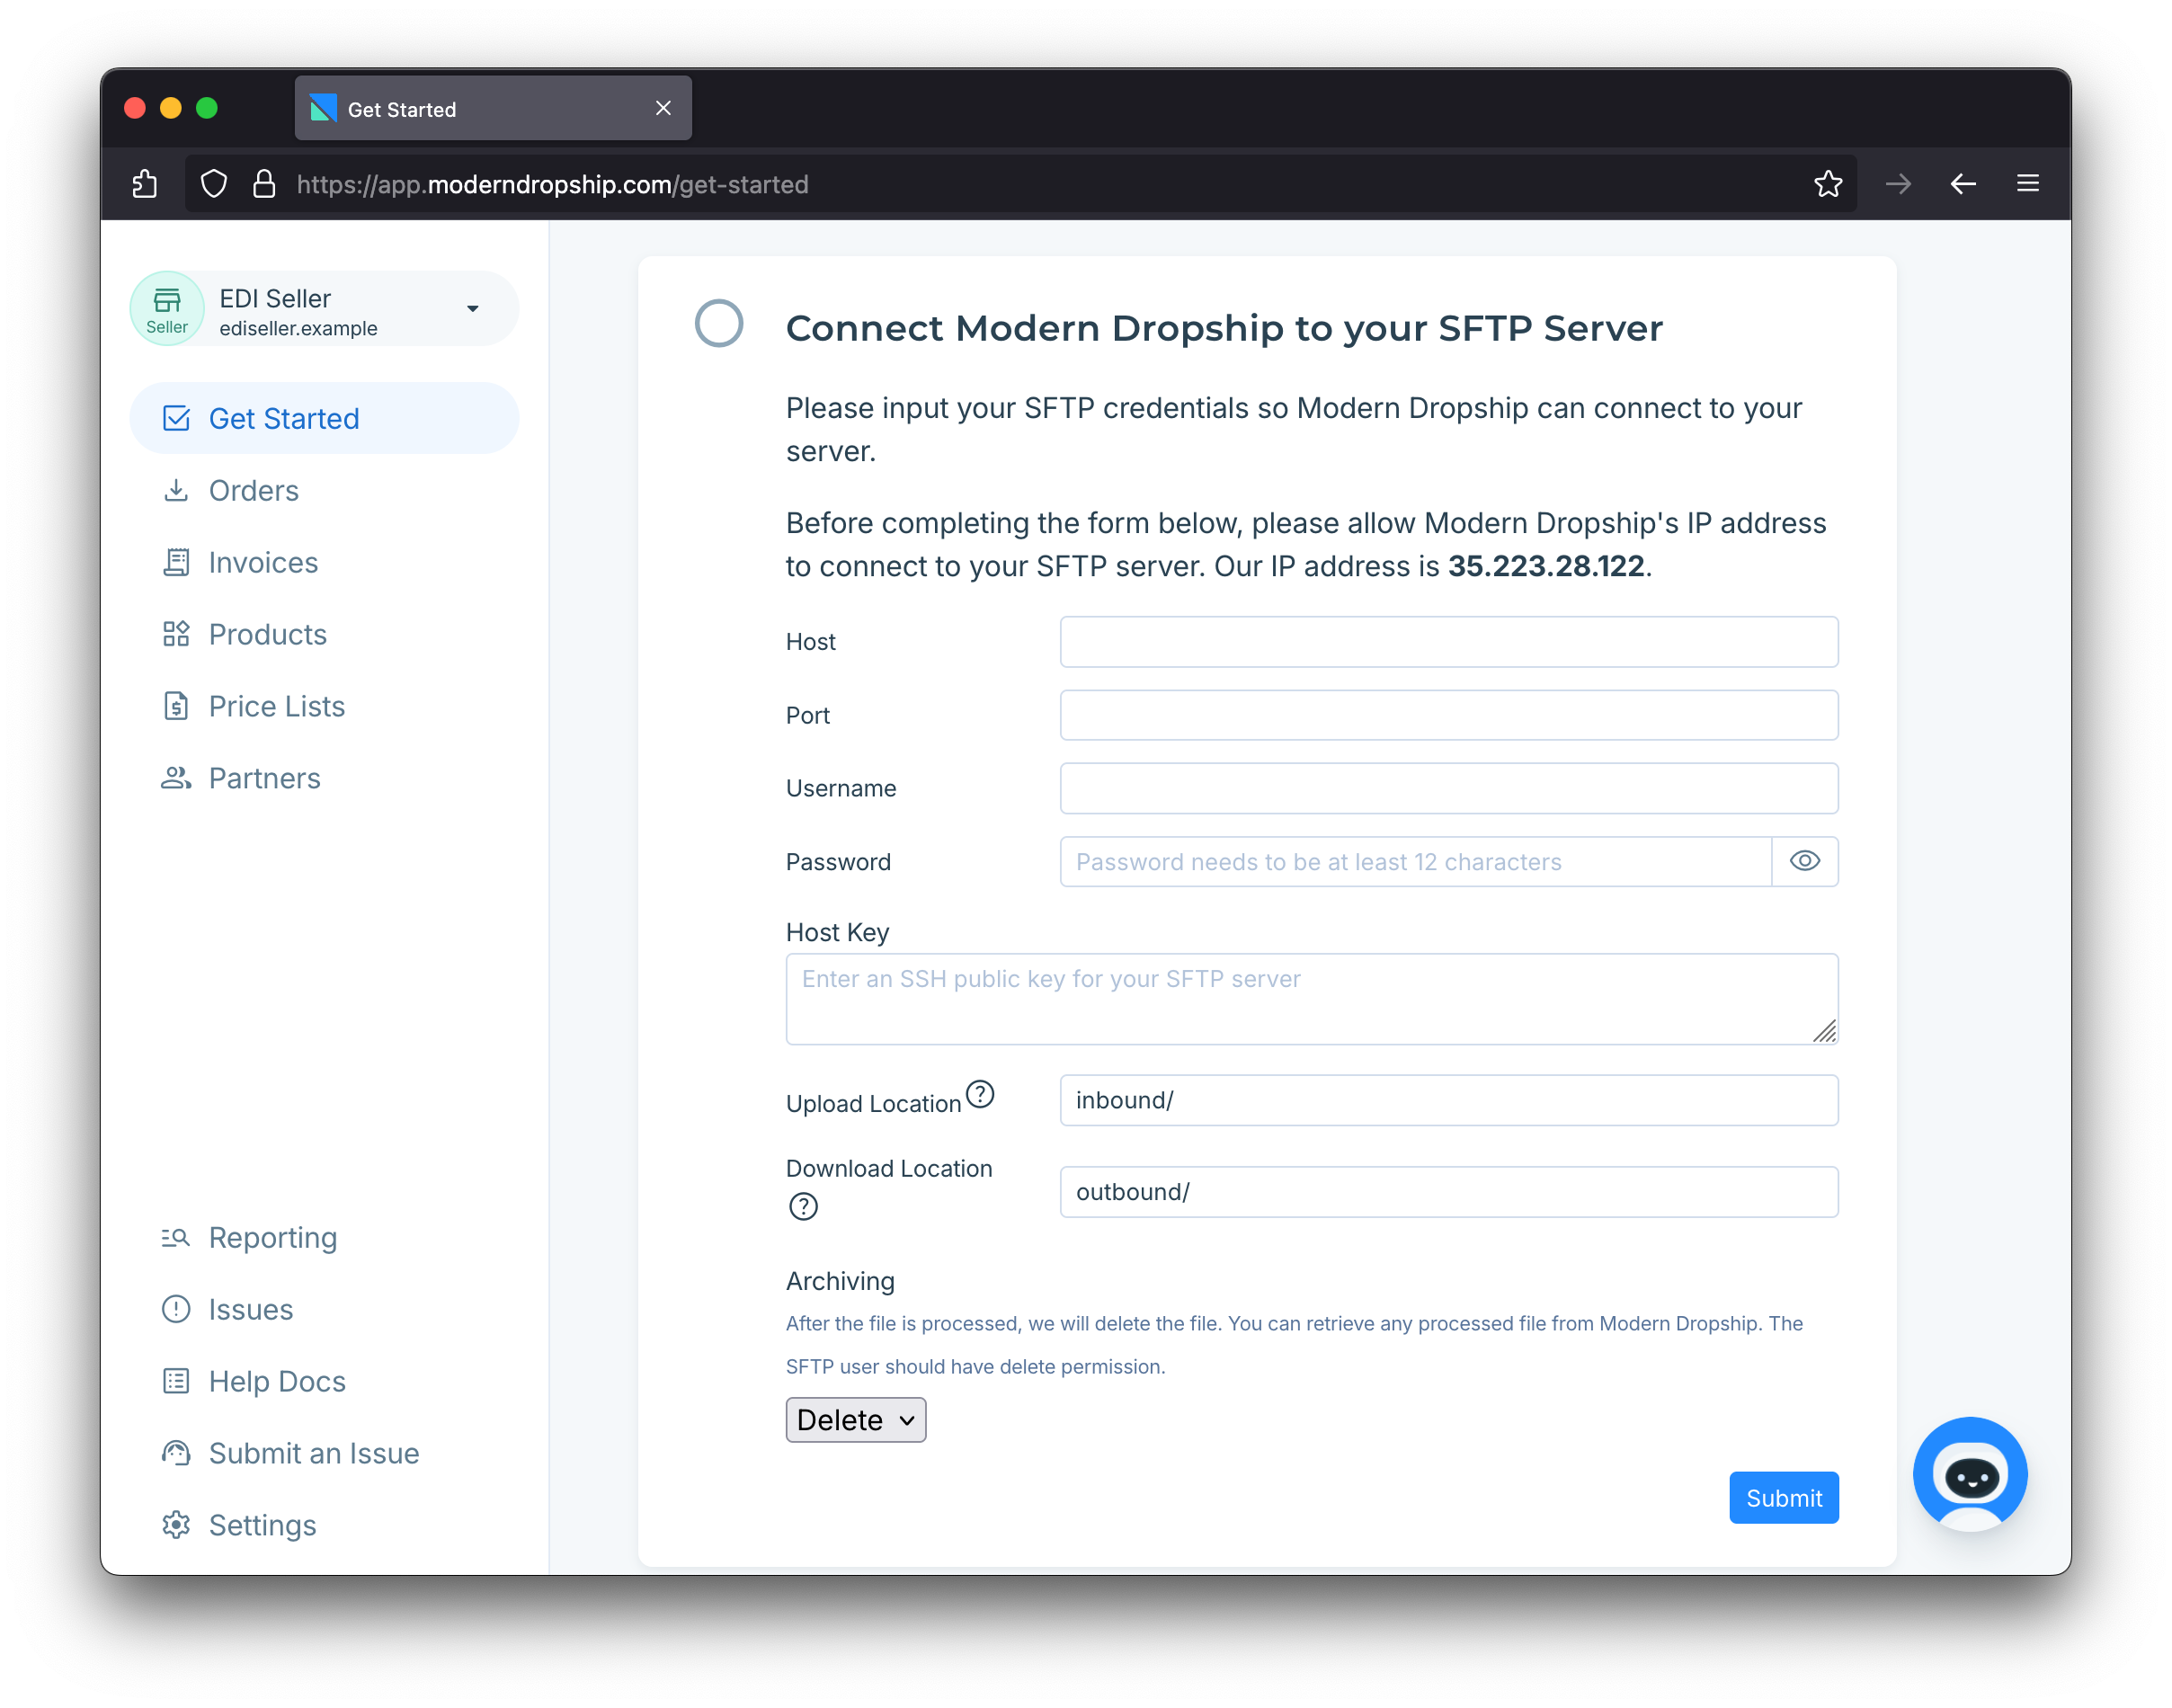Click the Partners people icon

coord(176,778)
